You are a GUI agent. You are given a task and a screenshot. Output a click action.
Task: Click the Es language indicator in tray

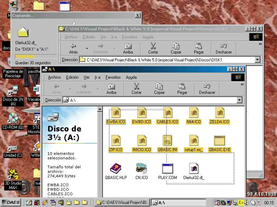(241, 203)
